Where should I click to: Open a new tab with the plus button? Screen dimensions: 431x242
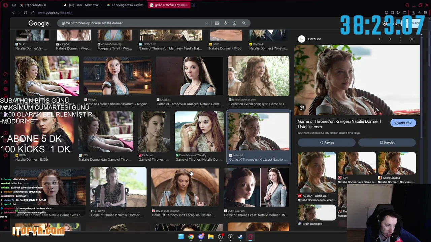[x=193, y=5]
